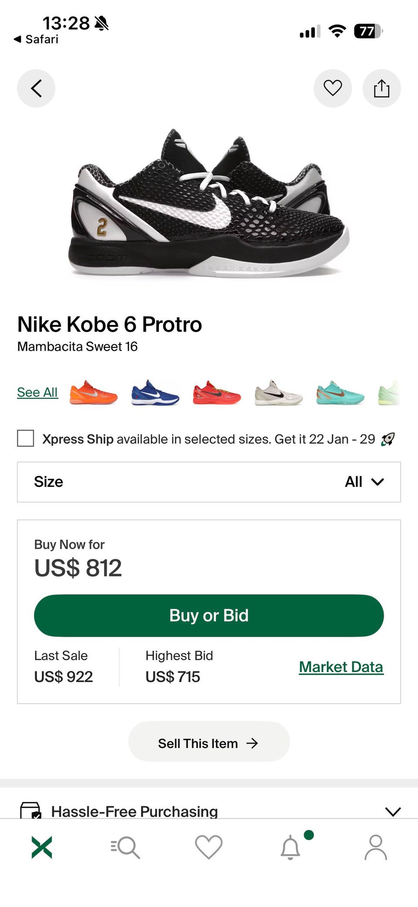
Task: Enable the Xpress Ship checkbox
Action: pyautogui.click(x=26, y=438)
